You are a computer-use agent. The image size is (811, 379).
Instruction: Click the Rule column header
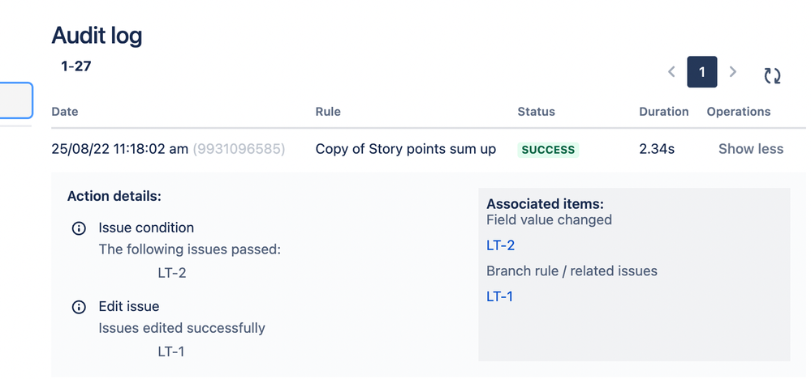(x=328, y=112)
